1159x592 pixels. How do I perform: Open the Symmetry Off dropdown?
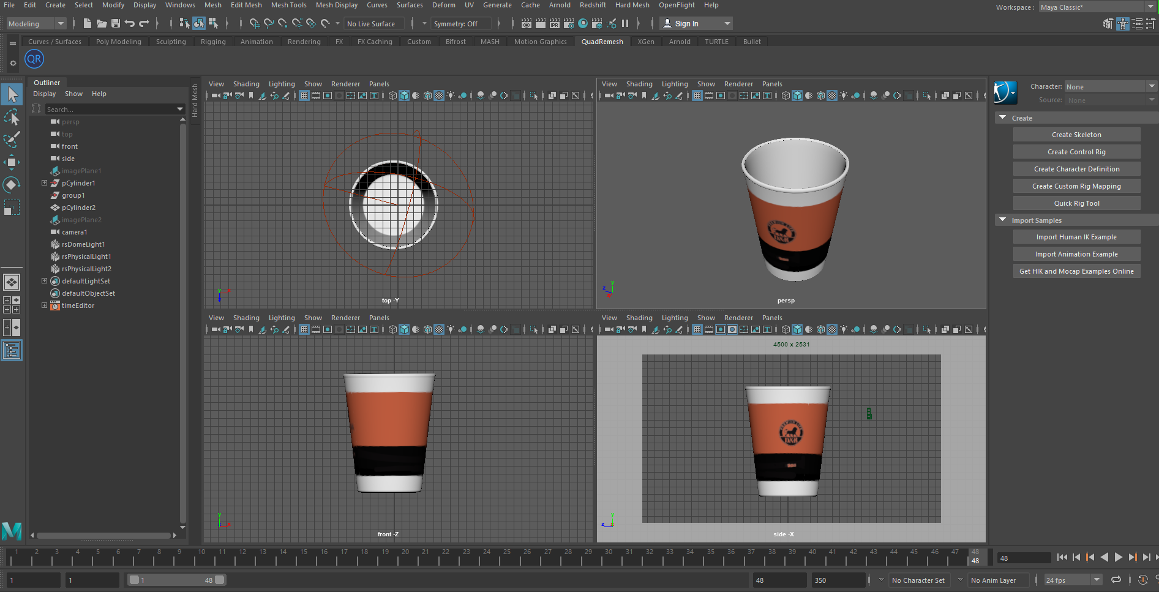pyautogui.click(x=462, y=24)
